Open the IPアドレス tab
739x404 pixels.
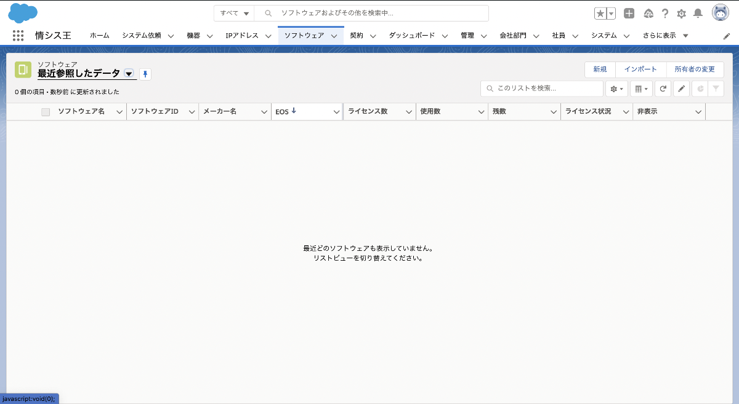242,36
